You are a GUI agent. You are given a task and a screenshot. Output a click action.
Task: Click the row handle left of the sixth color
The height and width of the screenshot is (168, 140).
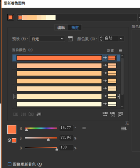(15, 96)
